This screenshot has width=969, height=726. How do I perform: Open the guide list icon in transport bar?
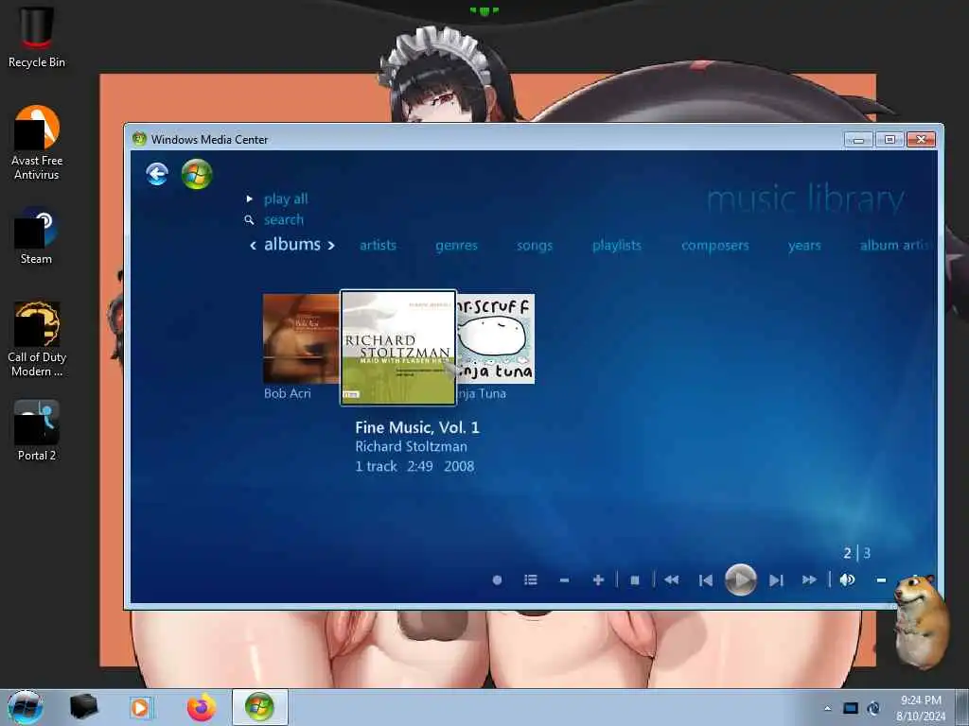[x=530, y=579]
